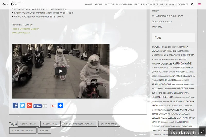
Task: Play the astronaut tricycle video
Action: (61, 71)
